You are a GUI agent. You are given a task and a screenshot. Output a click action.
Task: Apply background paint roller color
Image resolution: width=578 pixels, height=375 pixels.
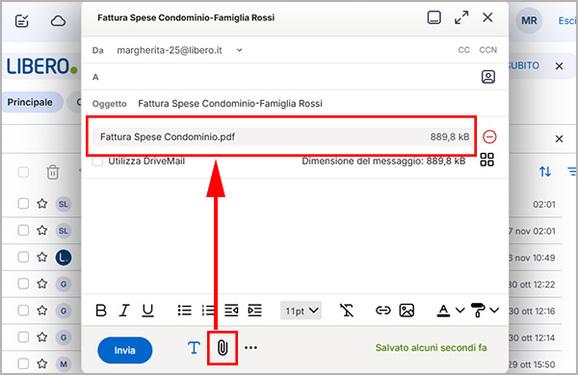tap(478, 311)
